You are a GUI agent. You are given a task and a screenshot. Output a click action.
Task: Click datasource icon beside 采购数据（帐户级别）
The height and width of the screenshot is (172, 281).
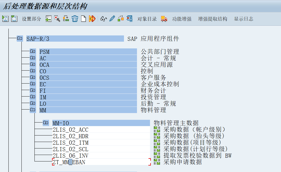click(157, 129)
